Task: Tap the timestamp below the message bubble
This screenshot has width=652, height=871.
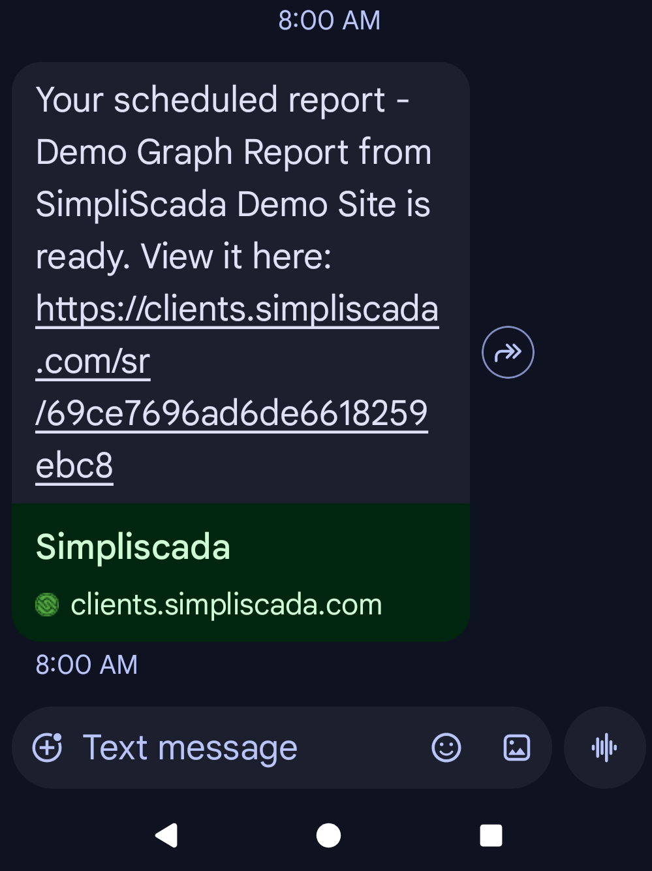Action: (x=87, y=665)
